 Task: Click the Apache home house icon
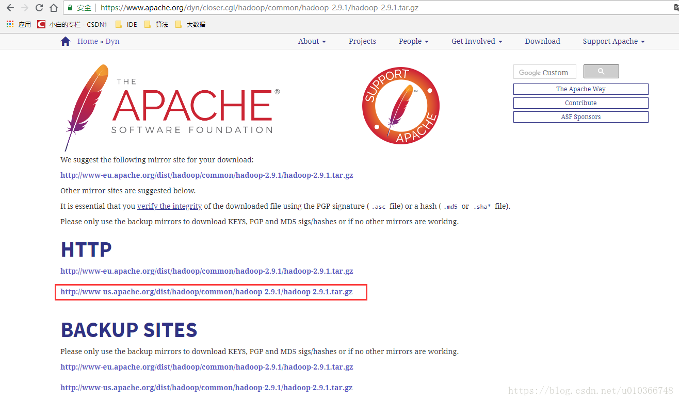pyautogui.click(x=66, y=42)
